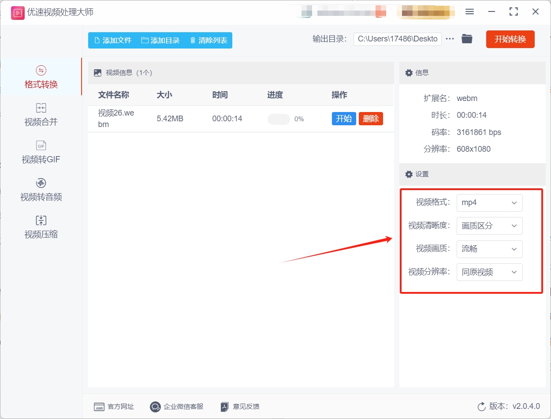
Task: Click the fullscreen icon in title bar
Action: pyautogui.click(x=514, y=12)
